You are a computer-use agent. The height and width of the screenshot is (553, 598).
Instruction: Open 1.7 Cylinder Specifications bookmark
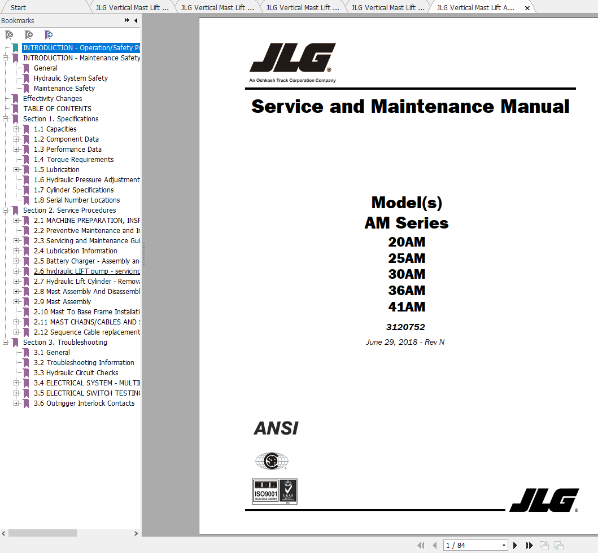73,190
